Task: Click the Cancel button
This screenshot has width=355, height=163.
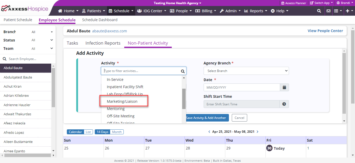Action: [x=239, y=118]
